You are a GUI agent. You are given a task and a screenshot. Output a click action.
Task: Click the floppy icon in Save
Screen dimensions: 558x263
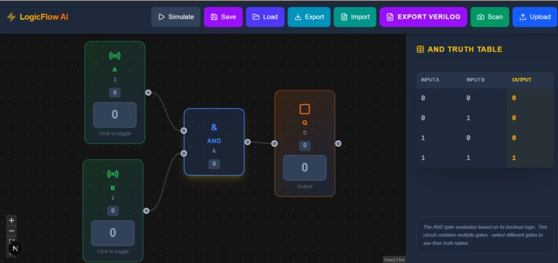214,17
